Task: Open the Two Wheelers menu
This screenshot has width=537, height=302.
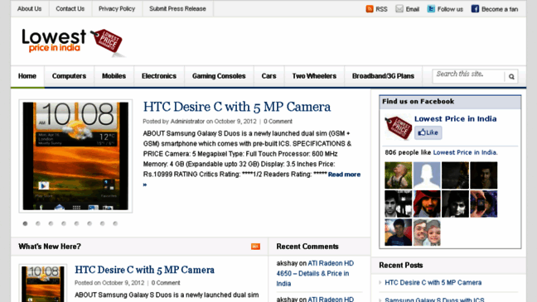Action: point(314,76)
